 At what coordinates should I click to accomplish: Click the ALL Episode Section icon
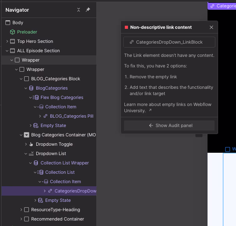click(x=12, y=51)
